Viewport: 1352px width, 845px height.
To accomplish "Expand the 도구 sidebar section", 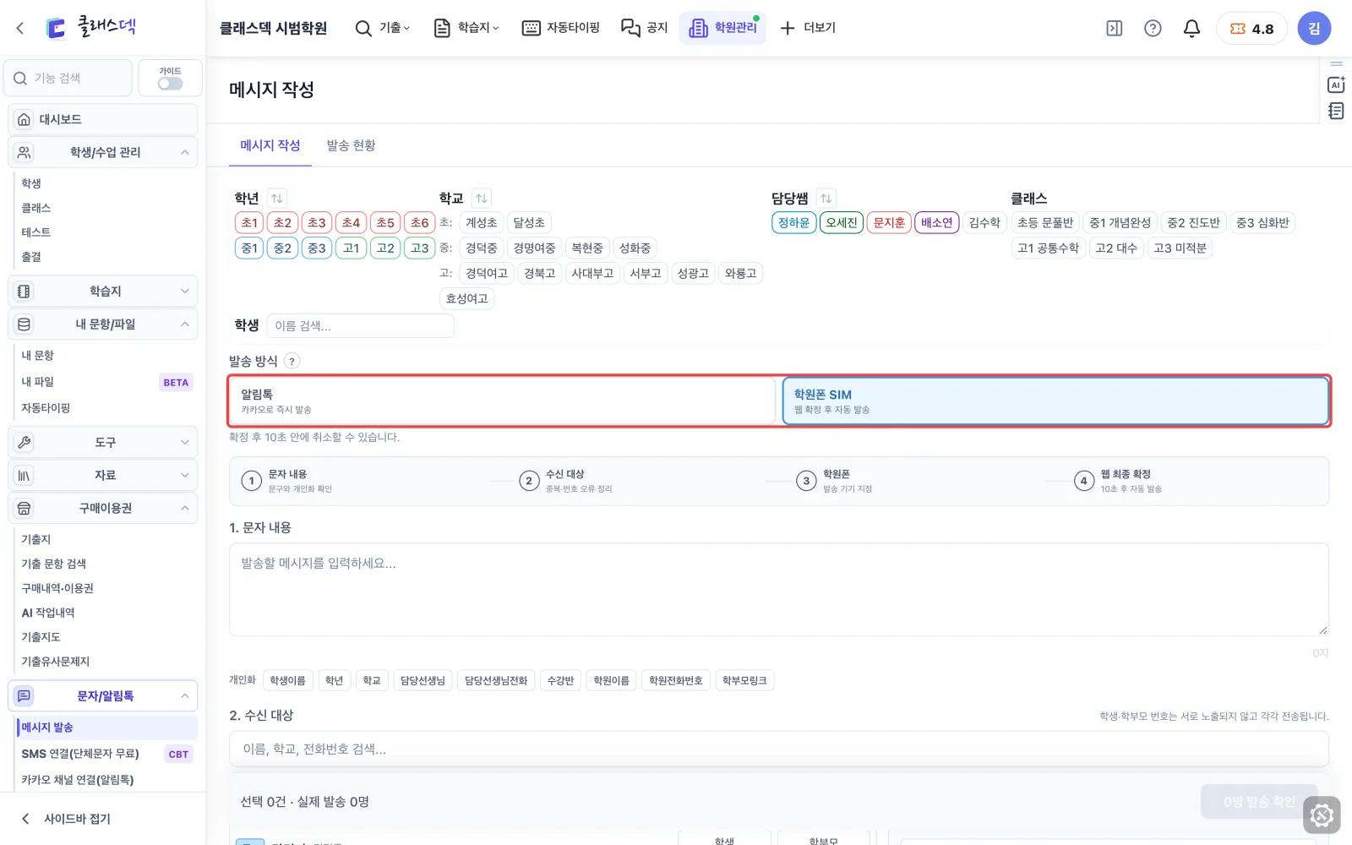I will click(103, 442).
